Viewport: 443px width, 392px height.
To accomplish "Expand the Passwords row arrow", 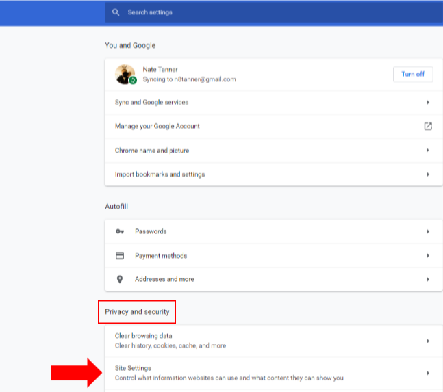I will click(428, 232).
